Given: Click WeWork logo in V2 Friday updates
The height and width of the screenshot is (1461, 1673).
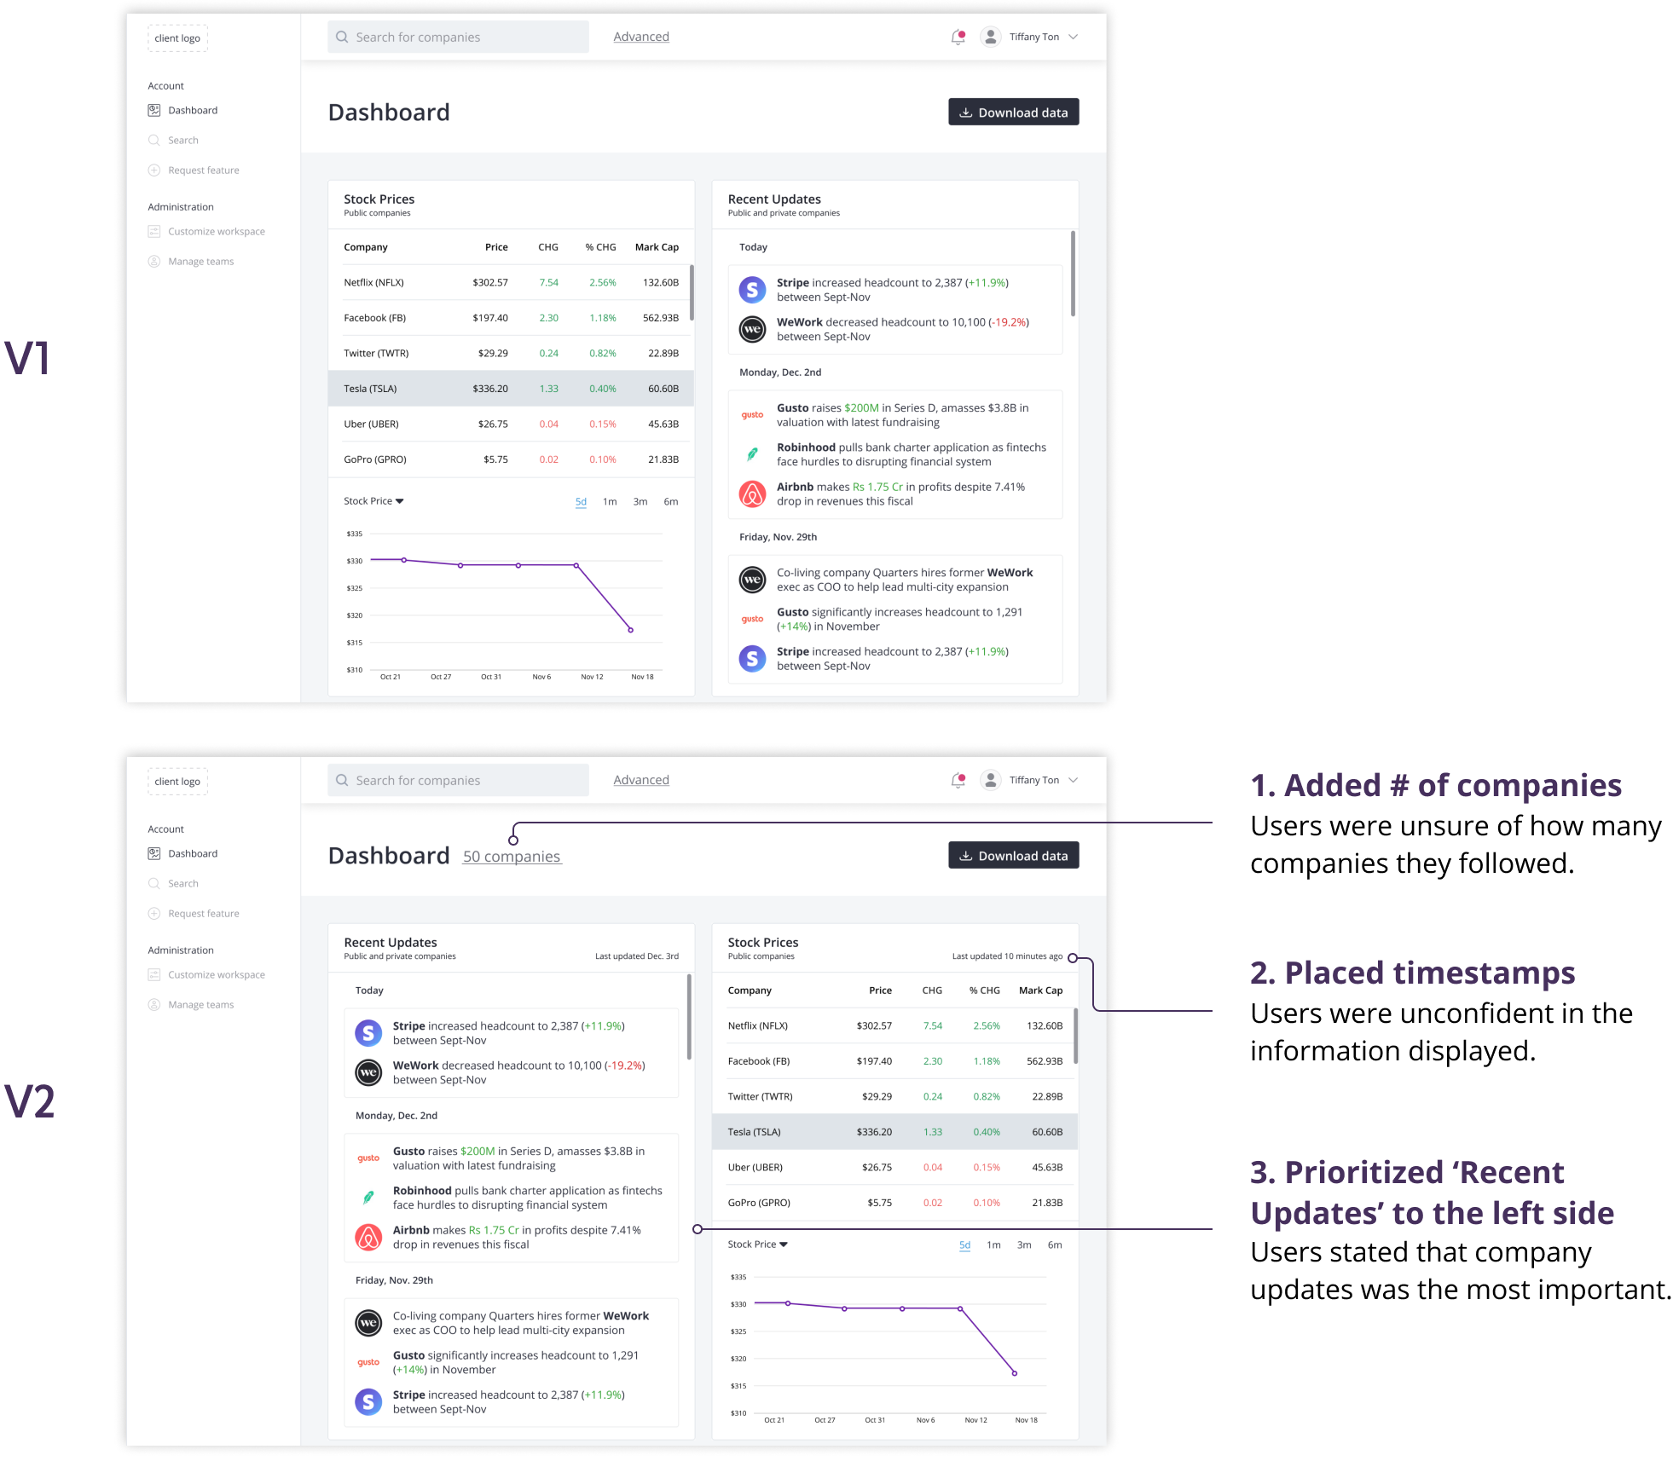Looking at the screenshot, I should (368, 1323).
